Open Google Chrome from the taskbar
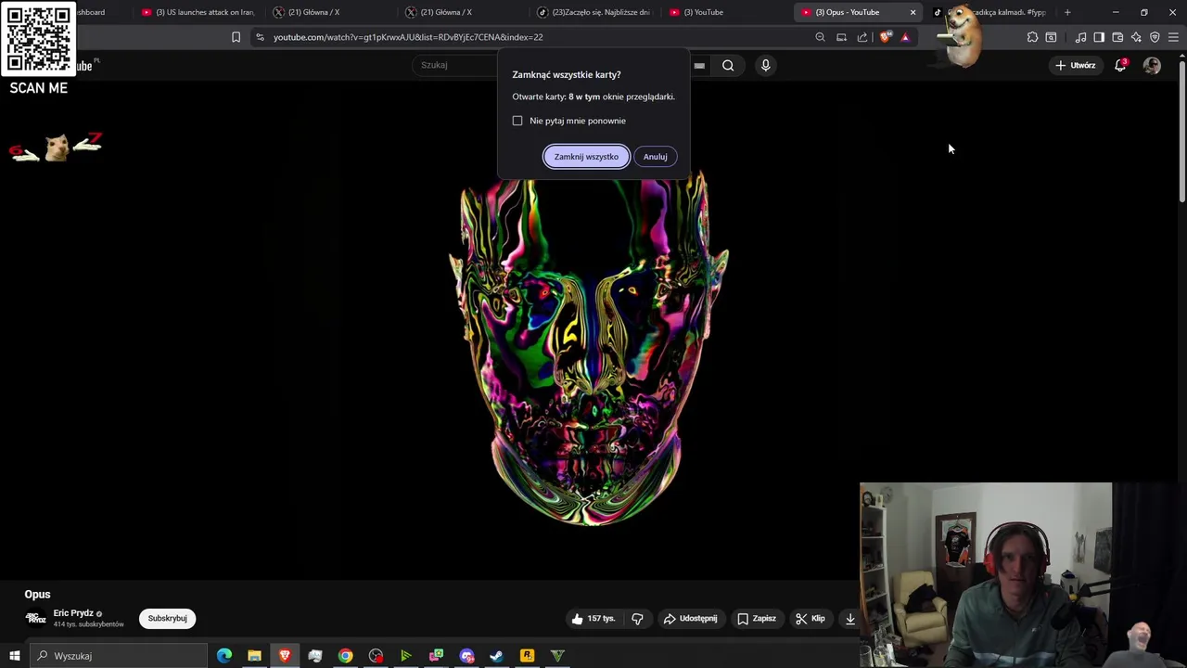Screen dimensions: 1187x668 point(345,656)
